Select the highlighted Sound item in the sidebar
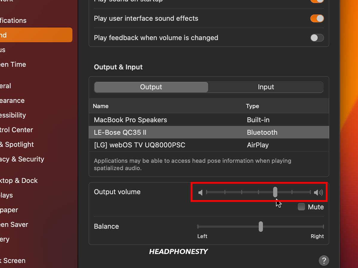The width and height of the screenshot is (358, 268). click(36, 35)
